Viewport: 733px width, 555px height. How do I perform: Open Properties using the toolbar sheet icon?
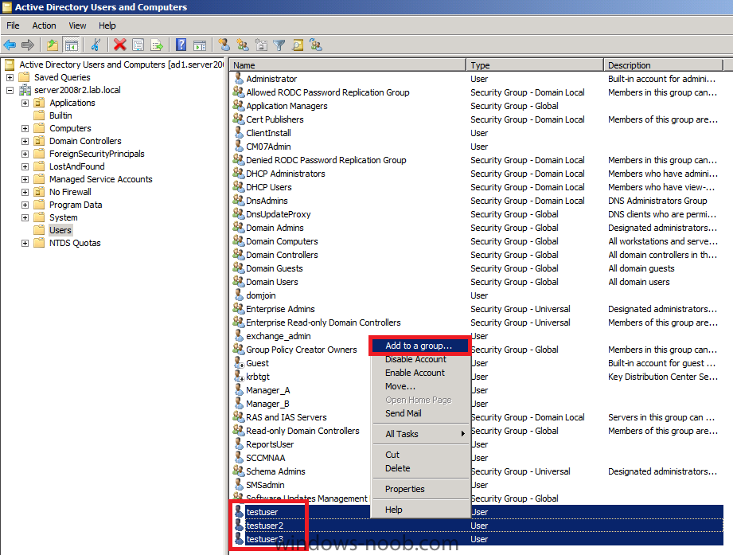coord(138,45)
